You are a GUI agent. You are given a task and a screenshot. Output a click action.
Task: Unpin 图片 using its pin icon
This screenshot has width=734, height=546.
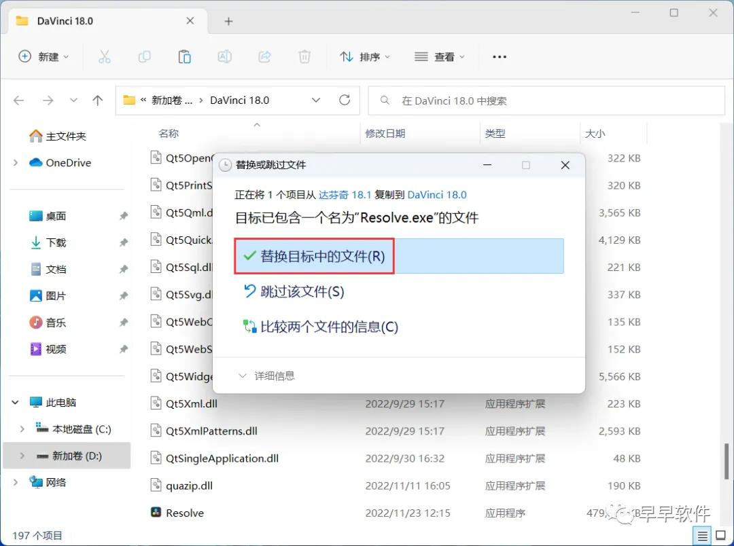tap(124, 296)
